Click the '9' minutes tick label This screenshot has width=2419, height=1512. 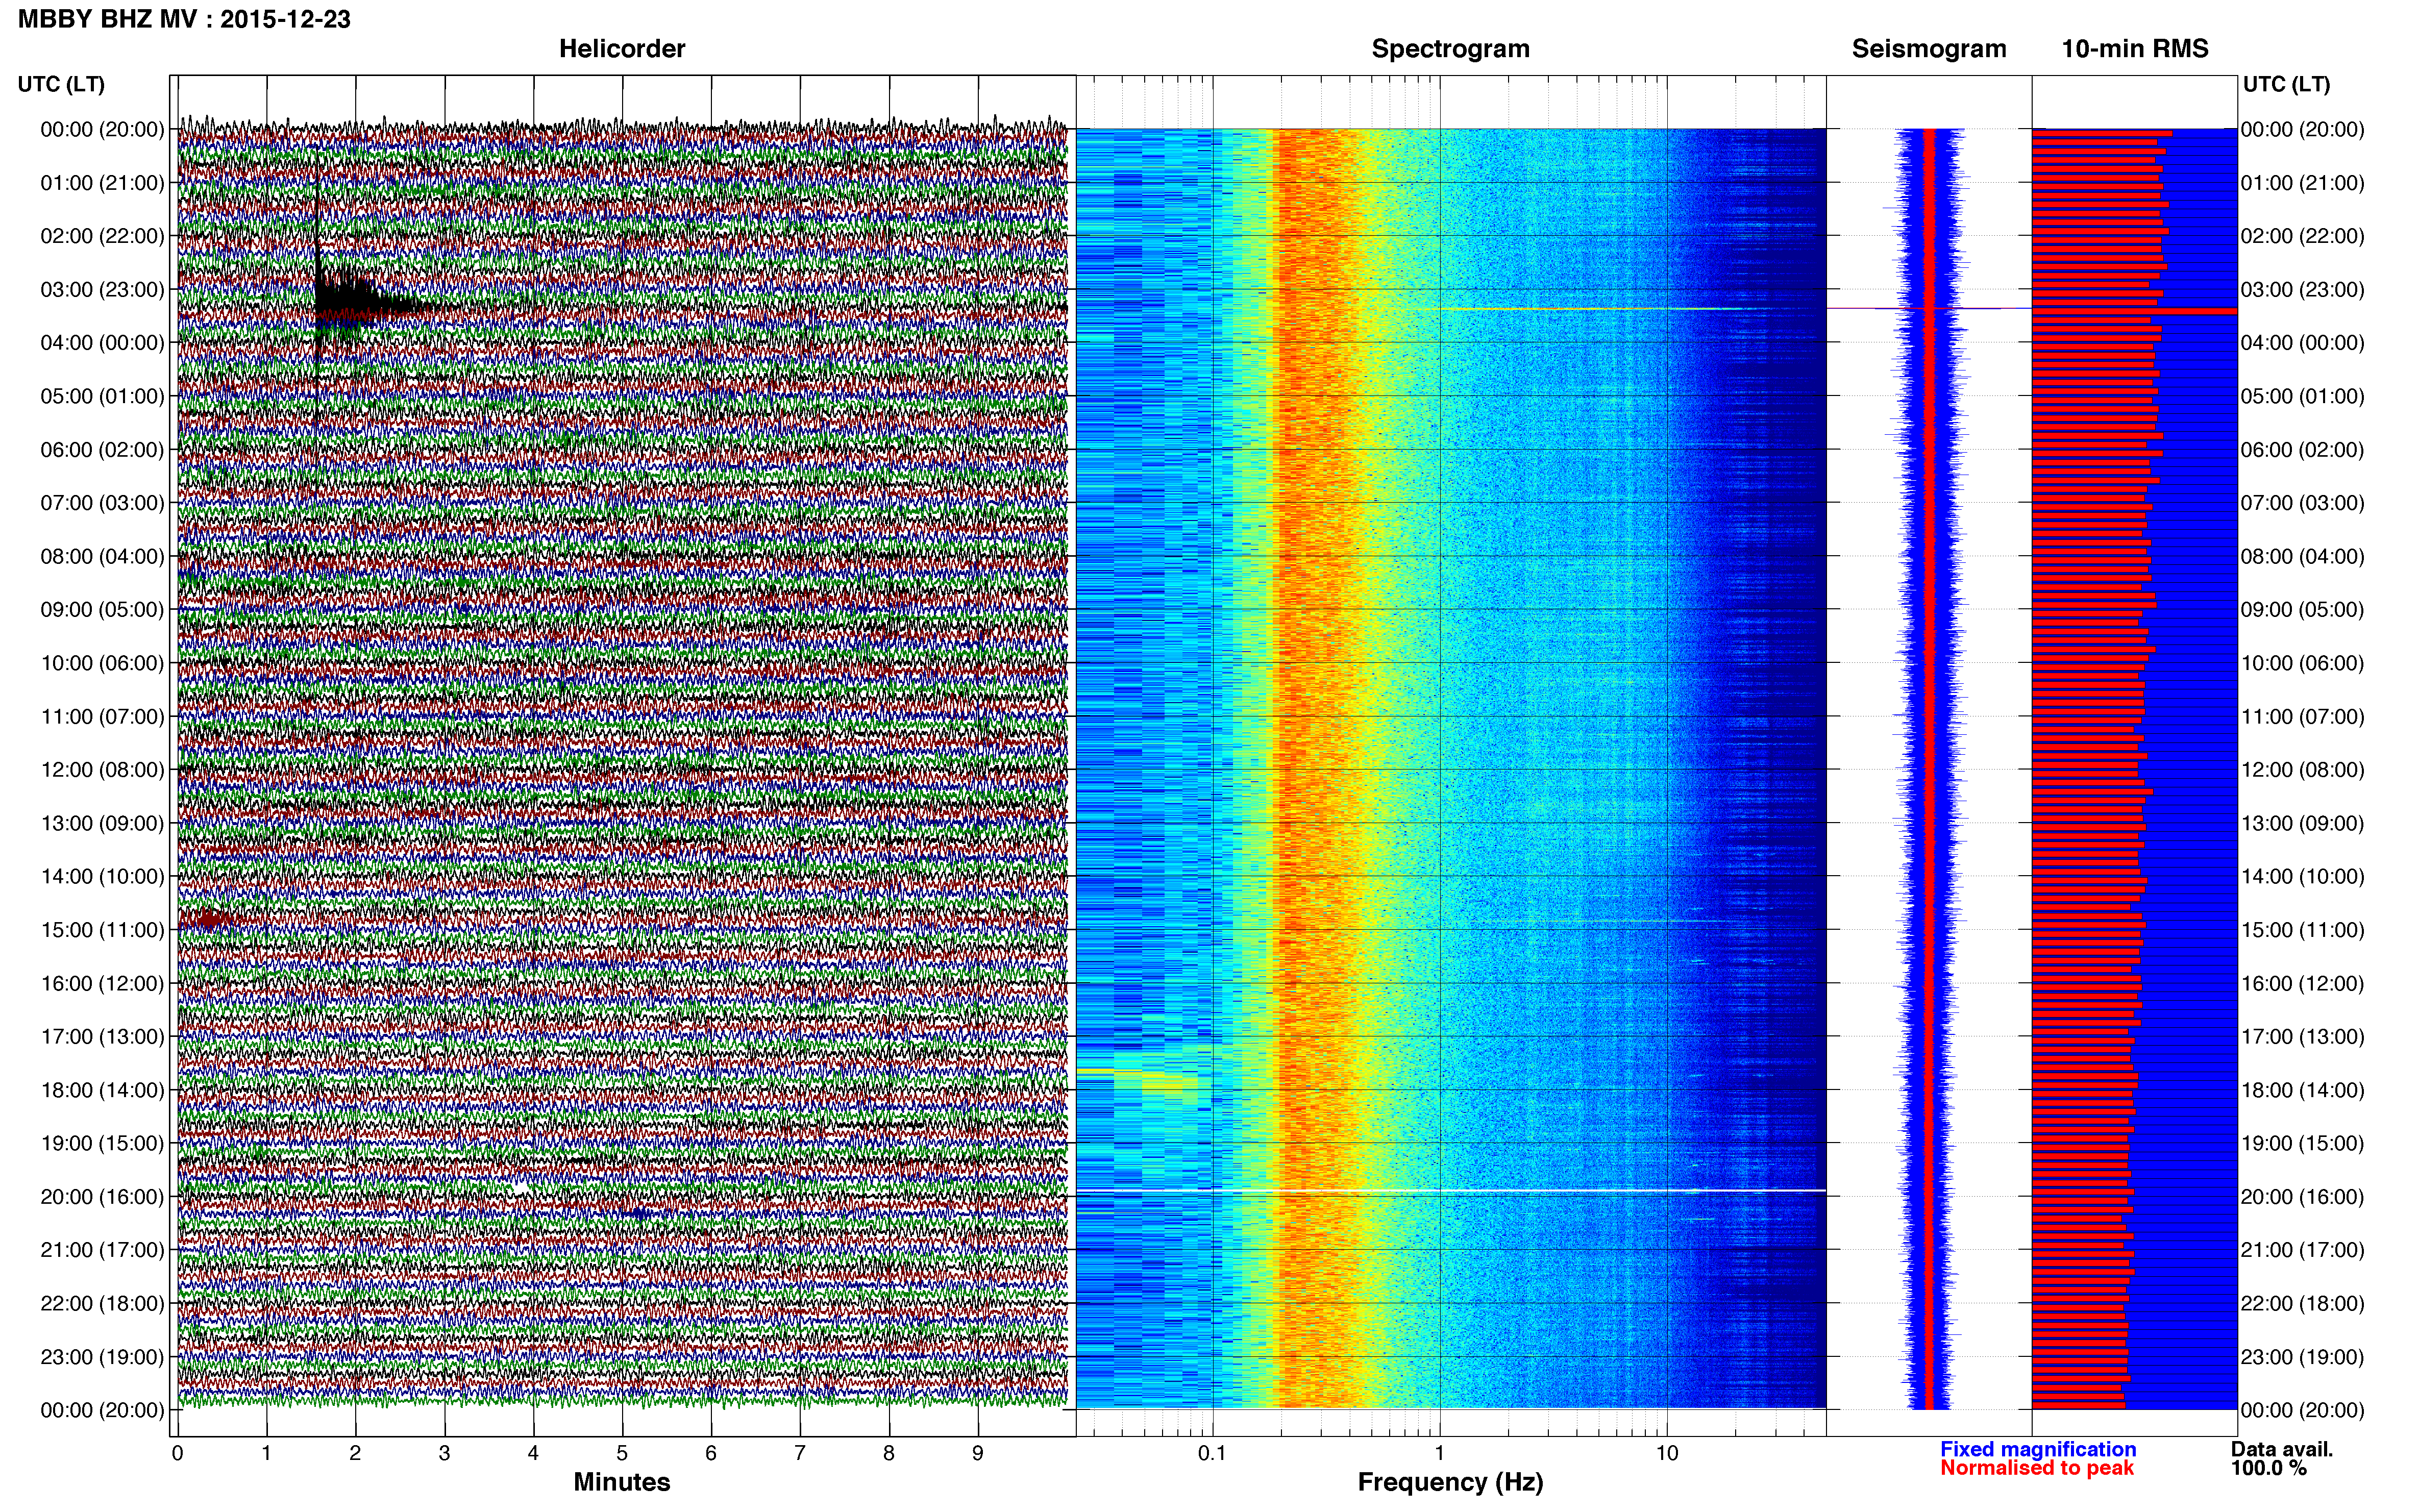point(978,1454)
